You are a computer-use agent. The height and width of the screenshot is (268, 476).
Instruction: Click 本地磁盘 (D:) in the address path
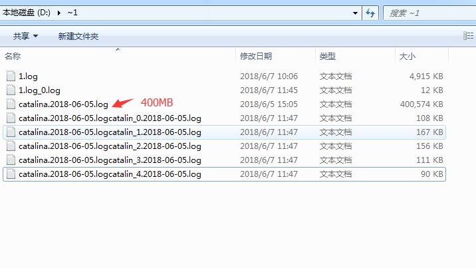[27, 13]
